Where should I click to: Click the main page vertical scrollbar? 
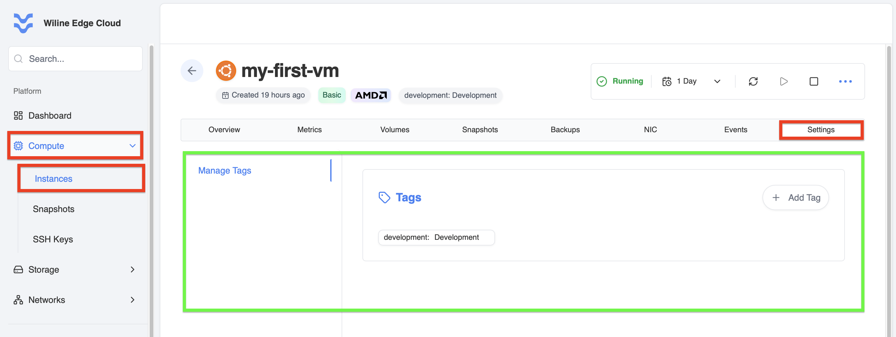coord(888,191)
